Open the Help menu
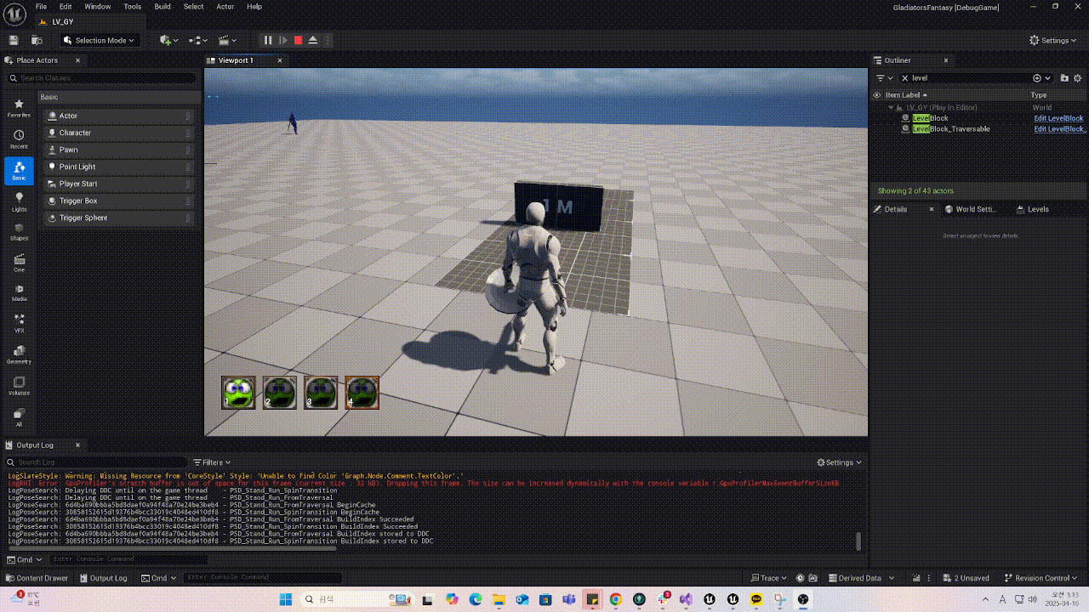 (x=254, y=6)
